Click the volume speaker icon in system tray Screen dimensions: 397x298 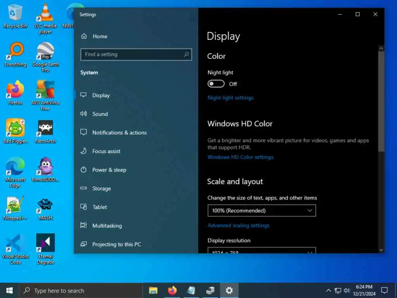tap(347, 290)
